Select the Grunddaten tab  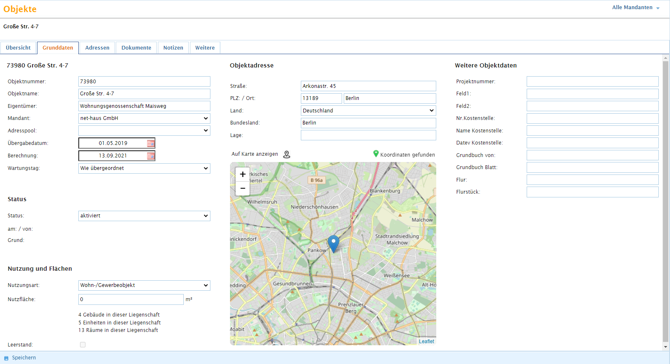point(58,48)
